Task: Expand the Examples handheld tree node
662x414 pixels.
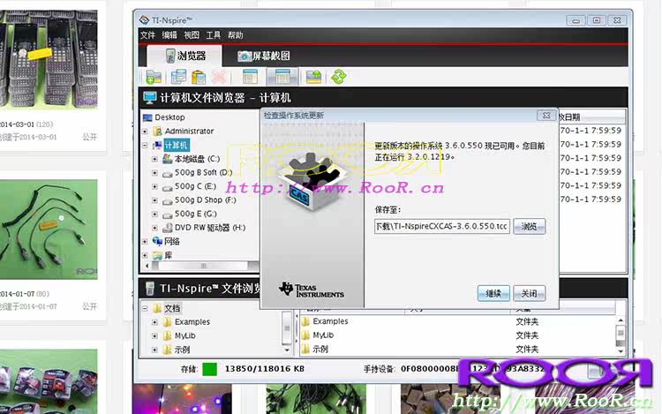Action: (155, 322)
